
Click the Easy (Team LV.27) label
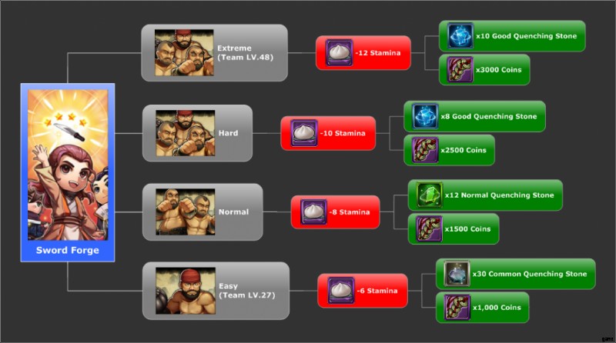pyautogui.click(x=246, y=291)
